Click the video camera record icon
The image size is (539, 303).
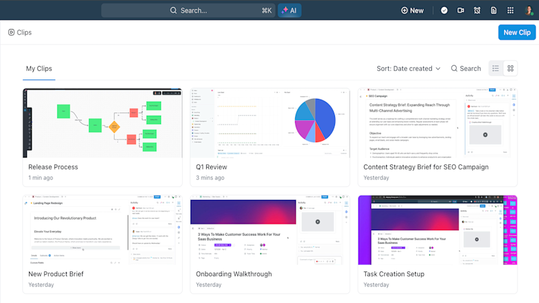pos(461,10)
